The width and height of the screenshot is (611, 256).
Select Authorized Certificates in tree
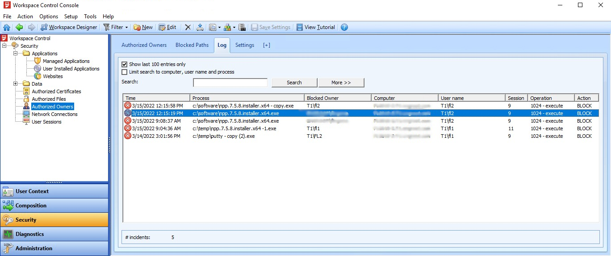[56, 91]
